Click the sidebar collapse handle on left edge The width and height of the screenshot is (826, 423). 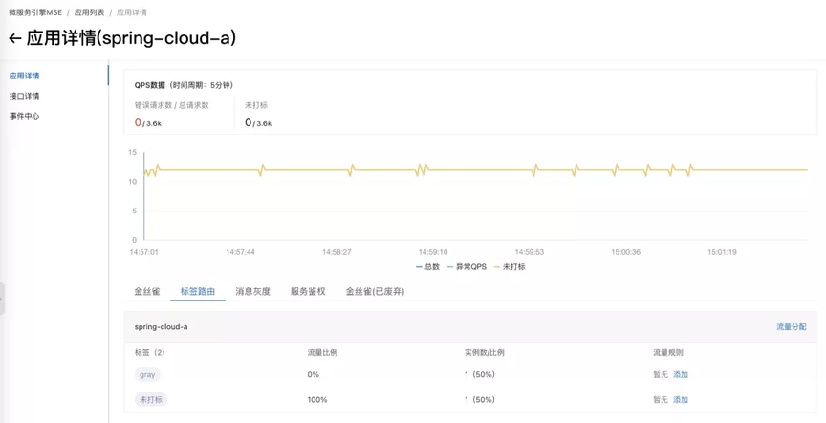pos(2,299)
